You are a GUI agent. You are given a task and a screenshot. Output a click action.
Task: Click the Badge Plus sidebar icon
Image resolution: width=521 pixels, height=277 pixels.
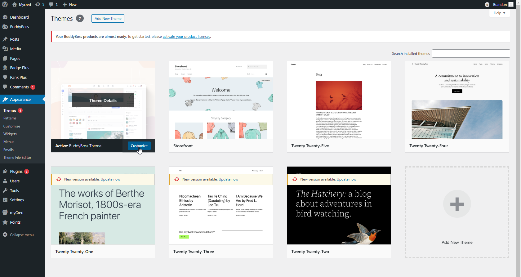pos(5,68)
